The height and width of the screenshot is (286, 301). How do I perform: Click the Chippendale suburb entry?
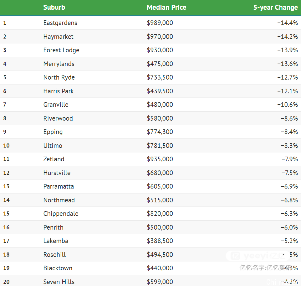coord(61,214)
